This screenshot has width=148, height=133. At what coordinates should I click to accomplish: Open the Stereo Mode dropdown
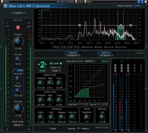point(18,125)
